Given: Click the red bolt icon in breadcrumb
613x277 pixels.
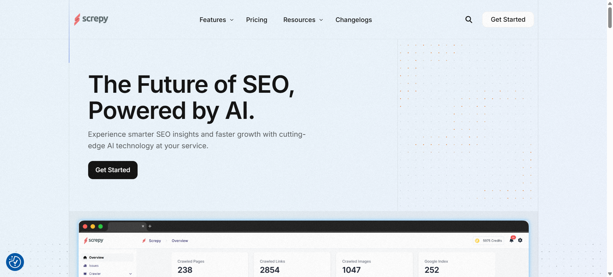Looking at the screenshot, I should point(144,241).
